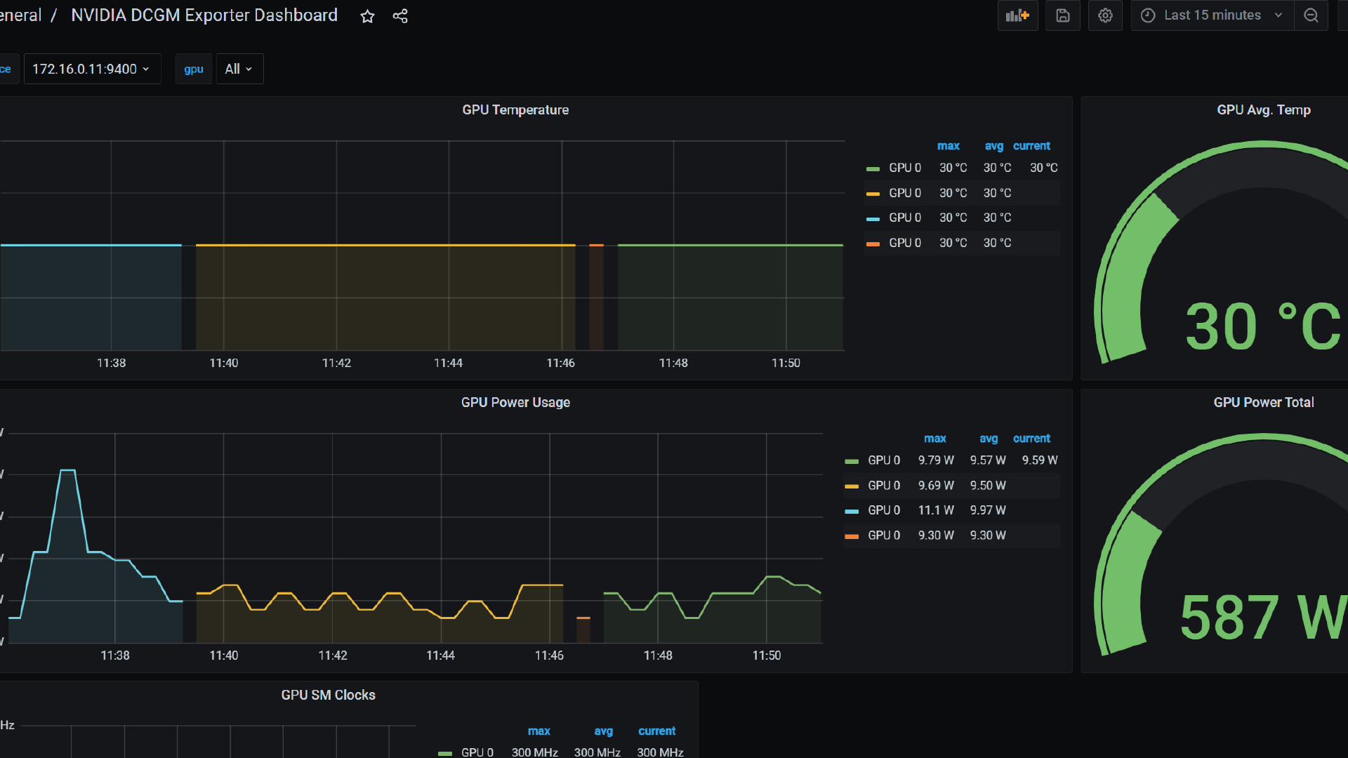Click the clock icon in the time picker
This screenshot has width=1348, height=758.
[1148, 15]
